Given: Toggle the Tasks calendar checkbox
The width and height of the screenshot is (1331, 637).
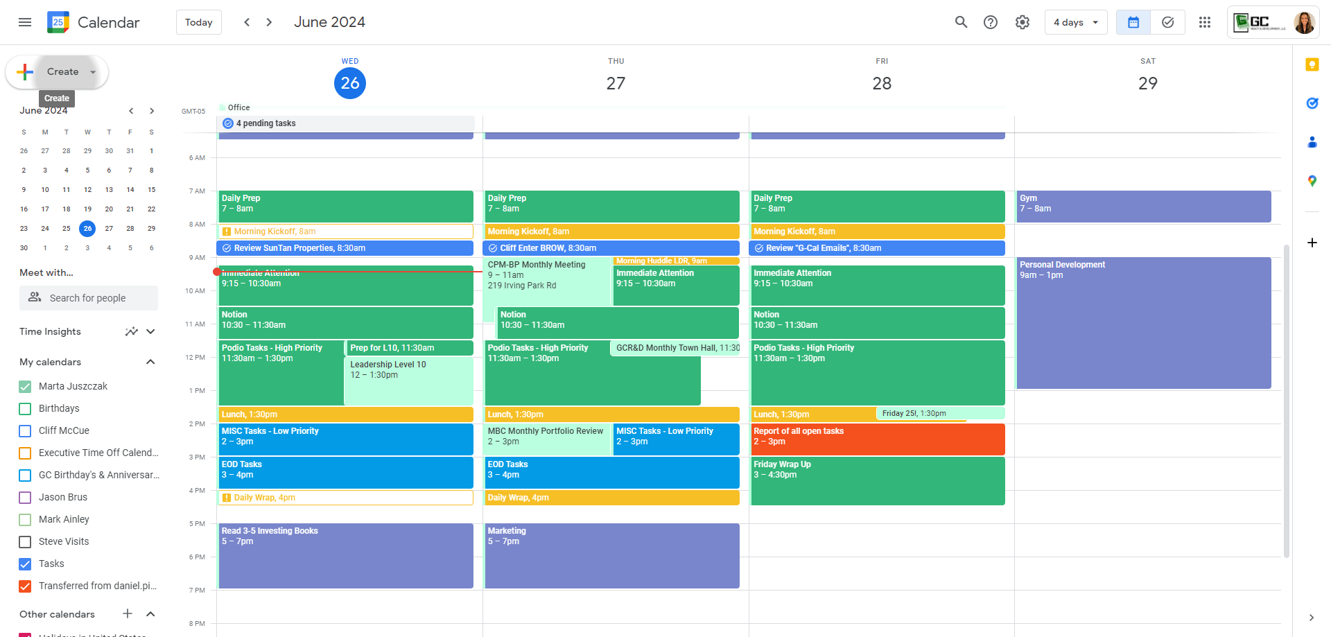Looking at the screenshot, I should click(25, 564).
